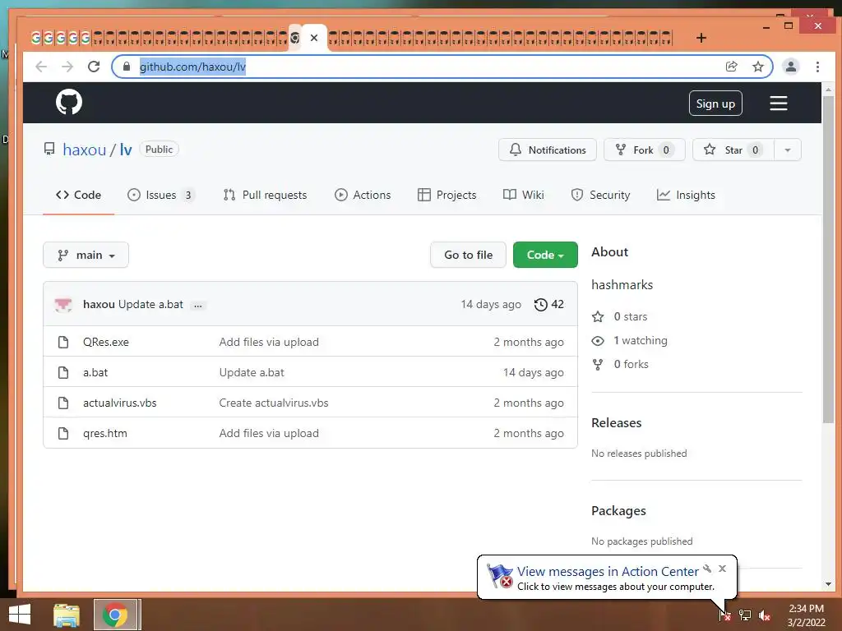This screenshot has height=631, width=842.
Task: Open File Explorer from taskbar
Action: [67, 615]
